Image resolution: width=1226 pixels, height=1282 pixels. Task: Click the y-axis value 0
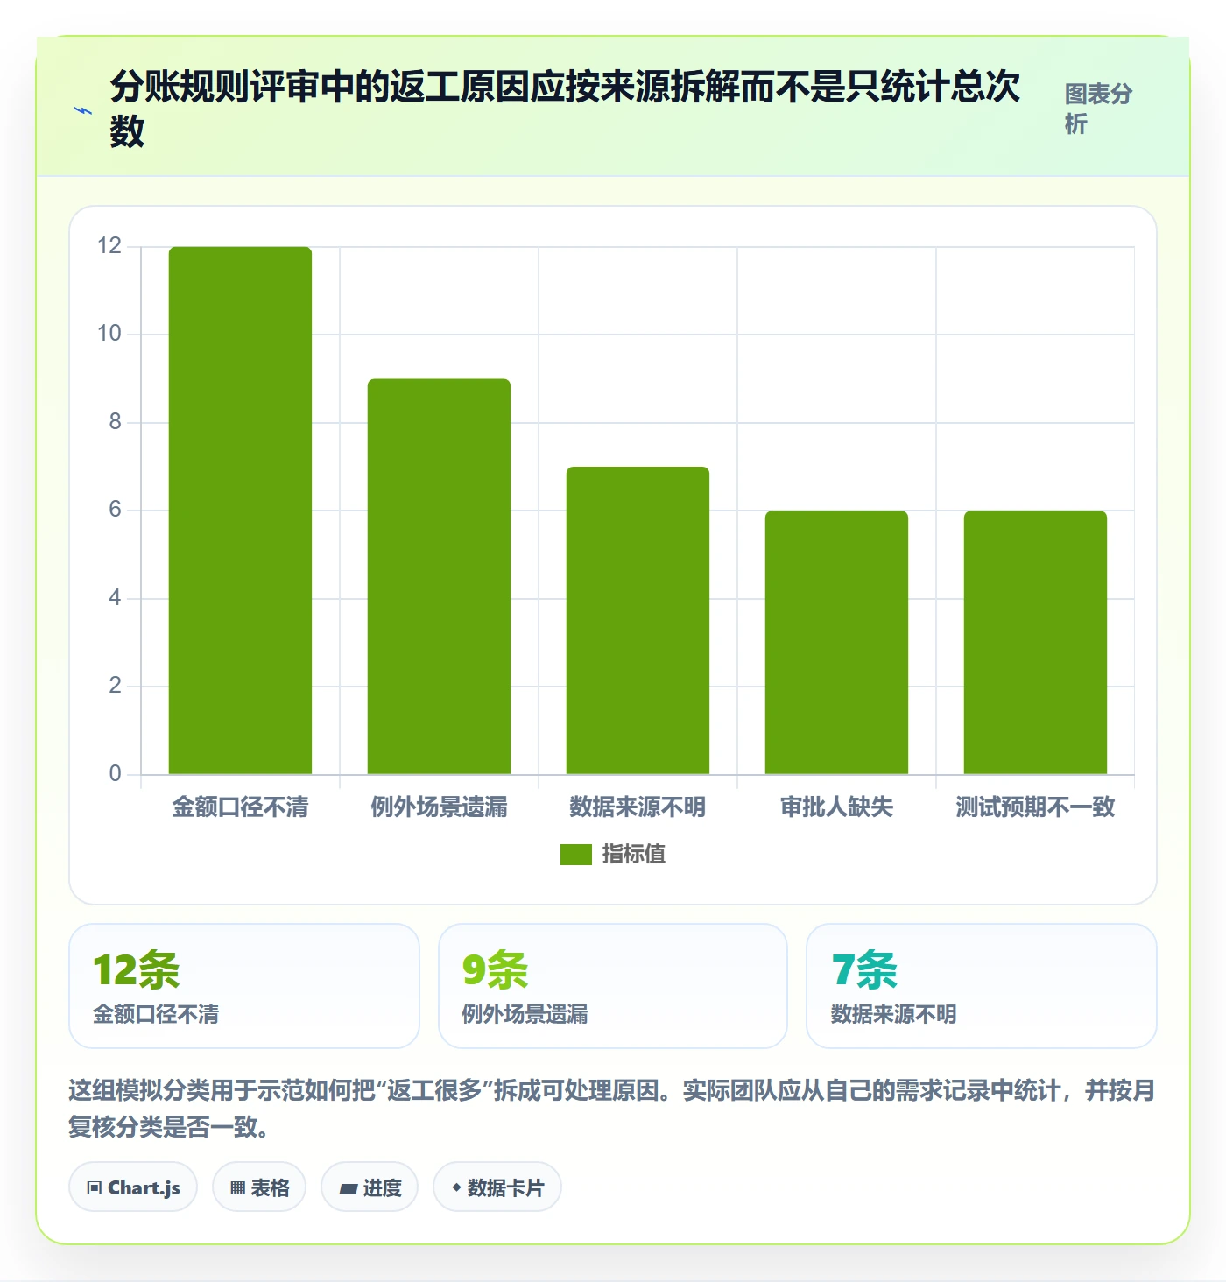tap(115, 774)
